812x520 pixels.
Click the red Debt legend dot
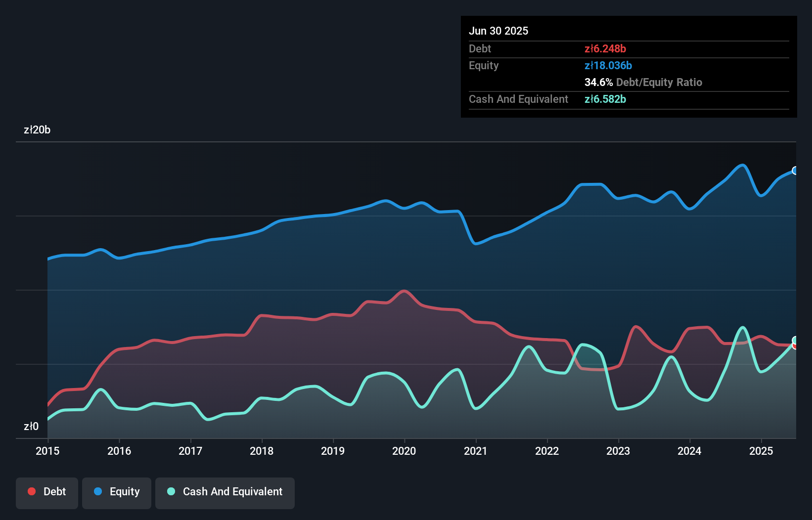(x=31, y=491)
